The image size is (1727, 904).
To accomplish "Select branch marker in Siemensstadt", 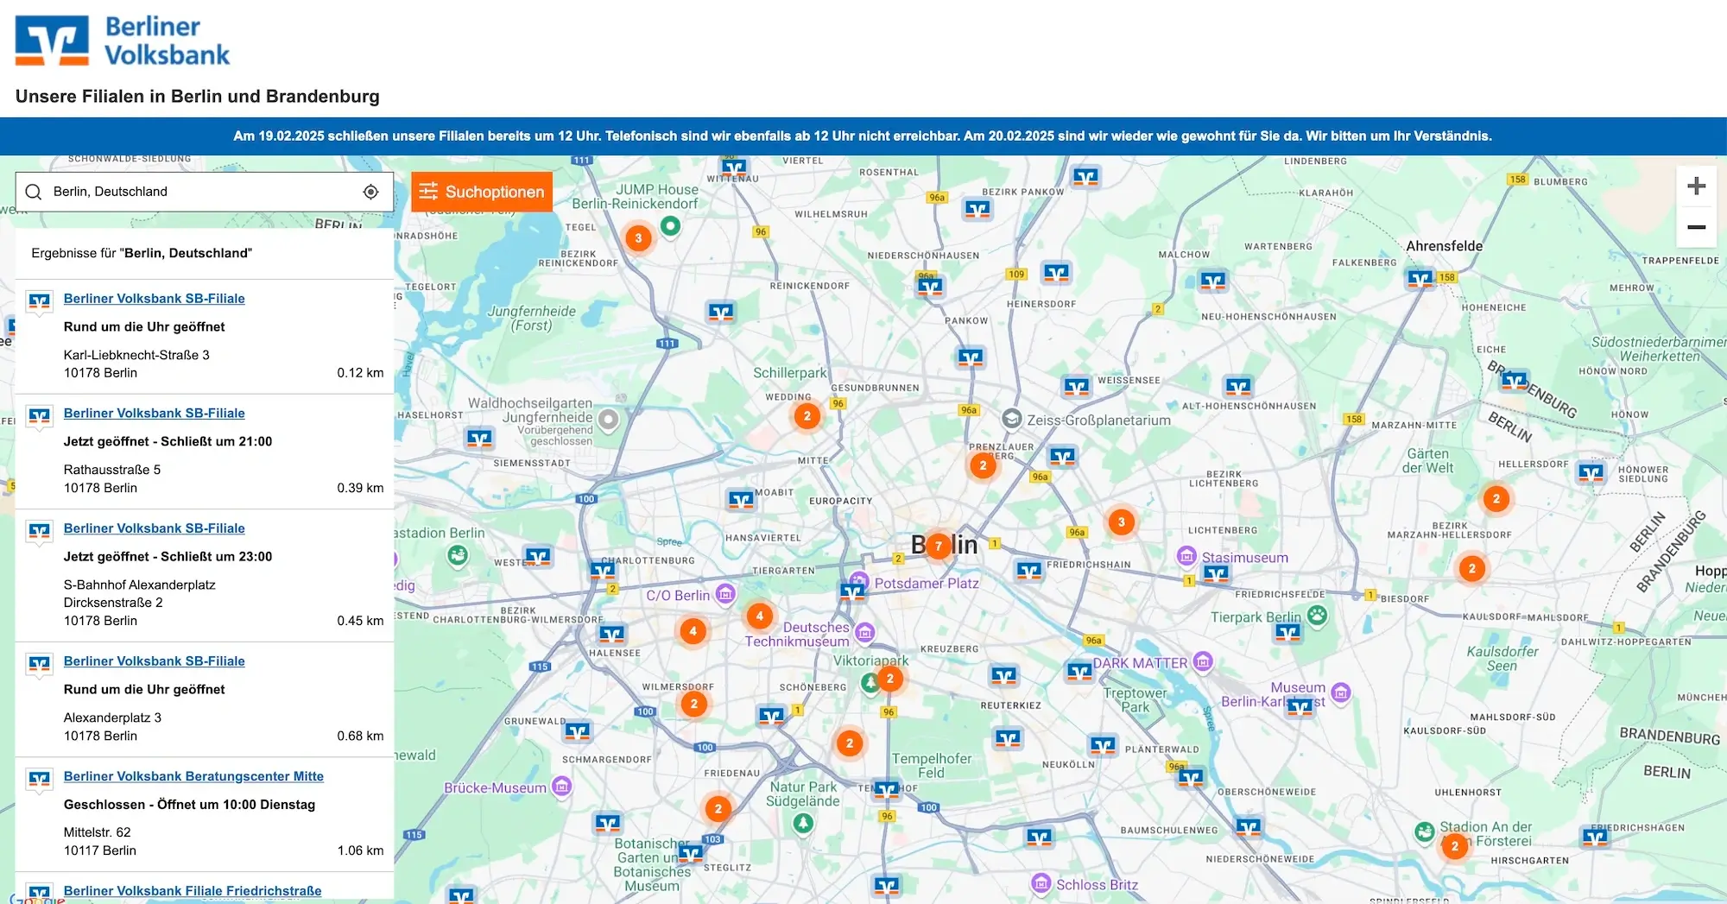I will click(x=479, y=439).
